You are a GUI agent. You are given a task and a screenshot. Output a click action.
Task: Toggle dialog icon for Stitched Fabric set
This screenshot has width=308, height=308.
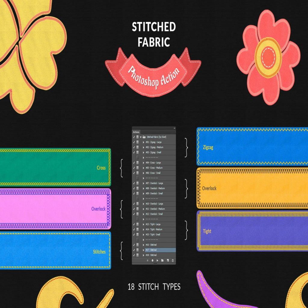(137, 137)
